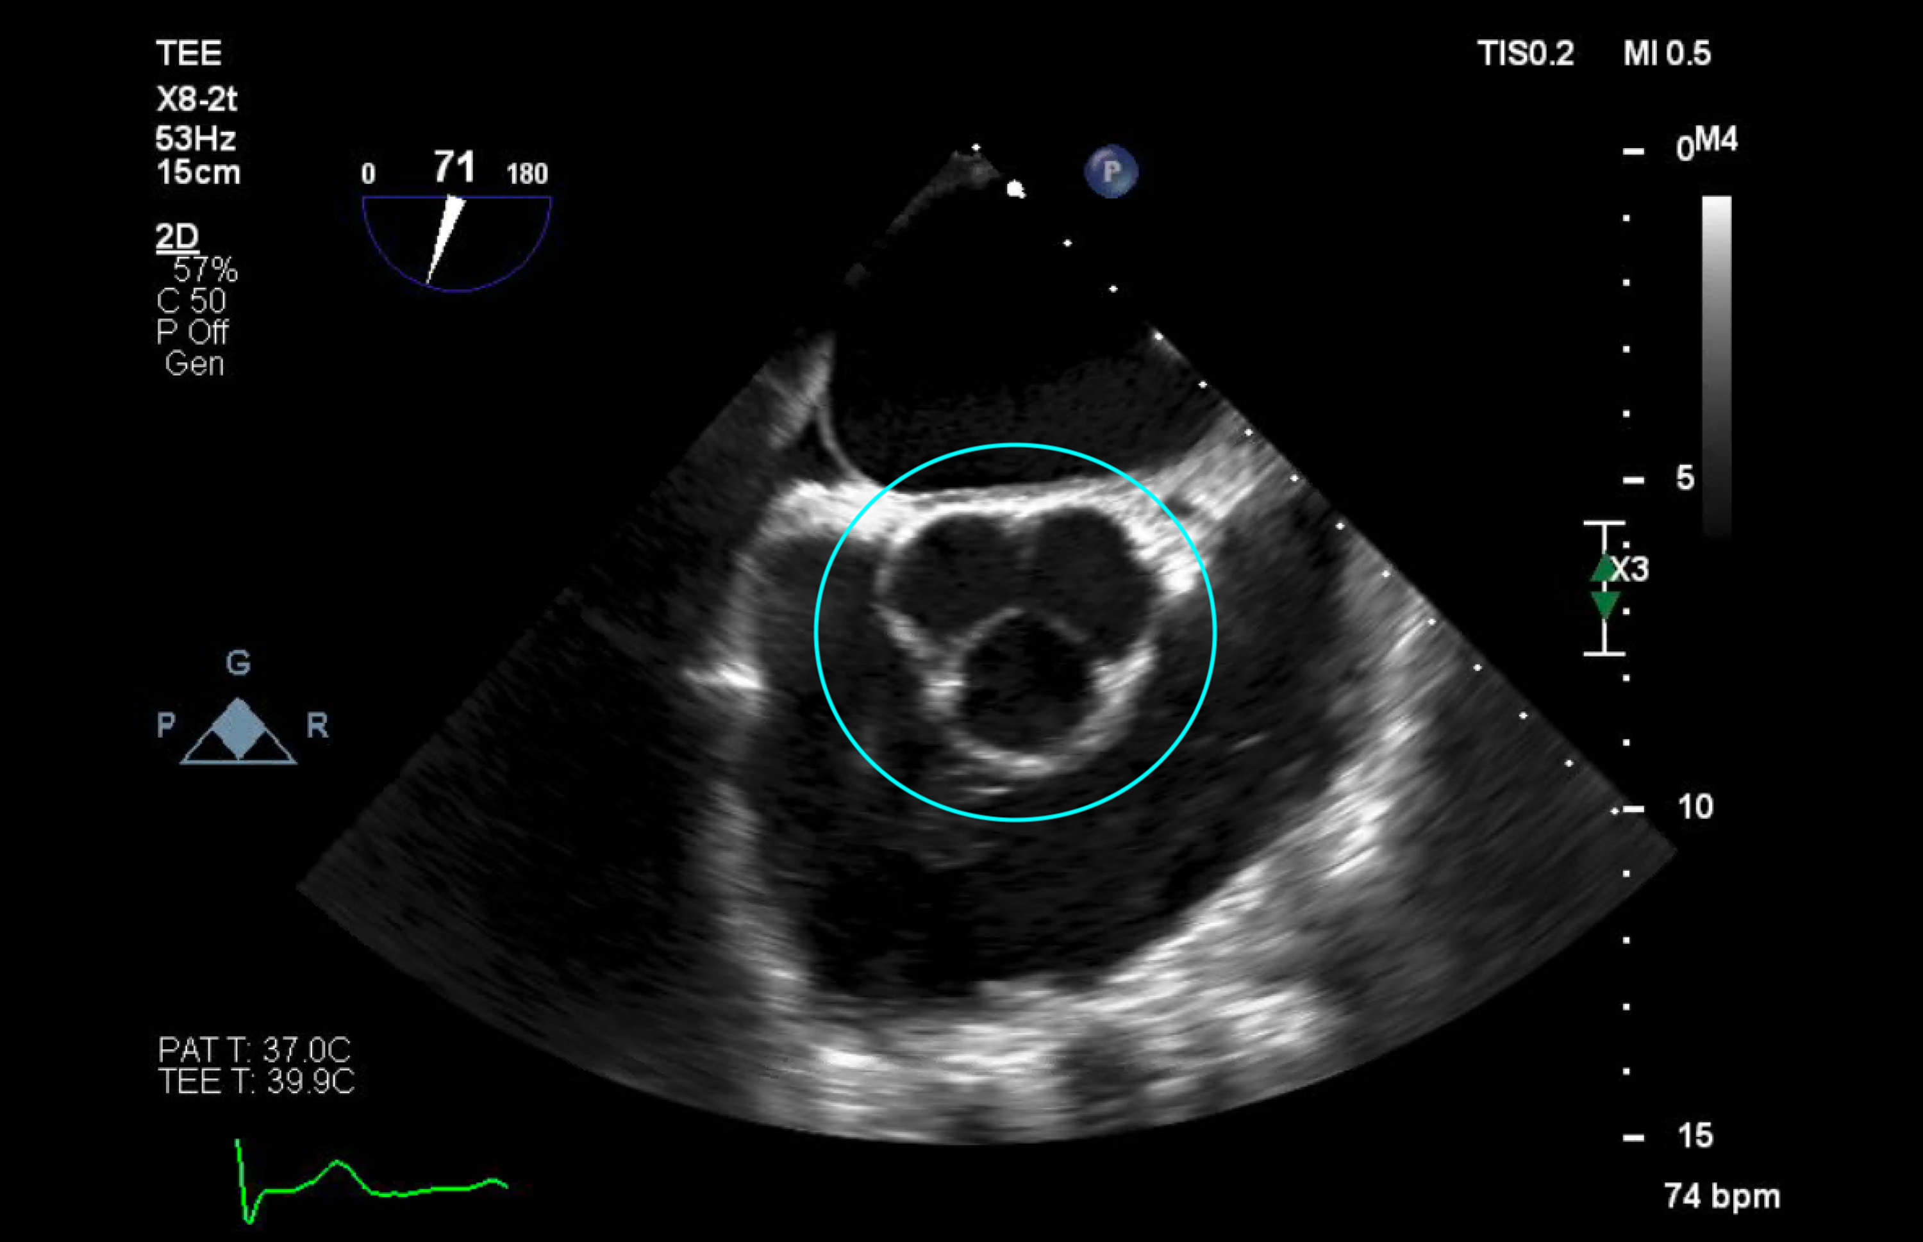Click the bright white dot near sector apex
Screen dimensions: 1923x1242
1015,190
